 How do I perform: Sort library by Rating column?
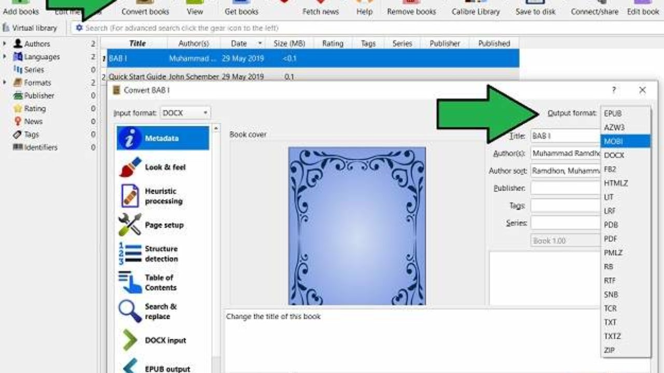pos(333,44)
